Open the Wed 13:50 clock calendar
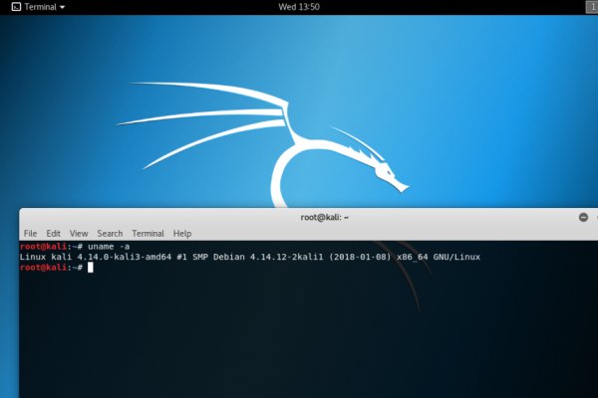 299,7
